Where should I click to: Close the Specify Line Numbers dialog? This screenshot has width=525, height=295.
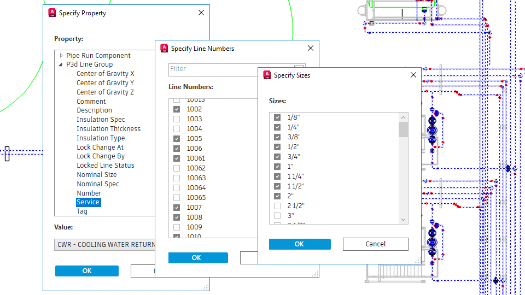(311, 48)
